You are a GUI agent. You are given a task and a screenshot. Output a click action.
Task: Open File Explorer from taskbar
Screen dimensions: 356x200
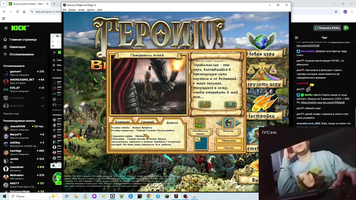point(76,196)
